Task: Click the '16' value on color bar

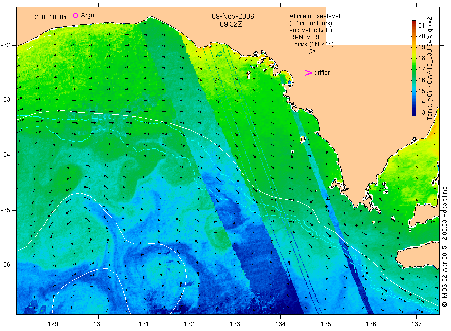Action: click(421, 80)
